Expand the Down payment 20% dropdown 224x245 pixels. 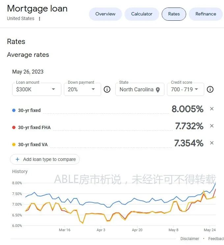[x=82, y=89]
